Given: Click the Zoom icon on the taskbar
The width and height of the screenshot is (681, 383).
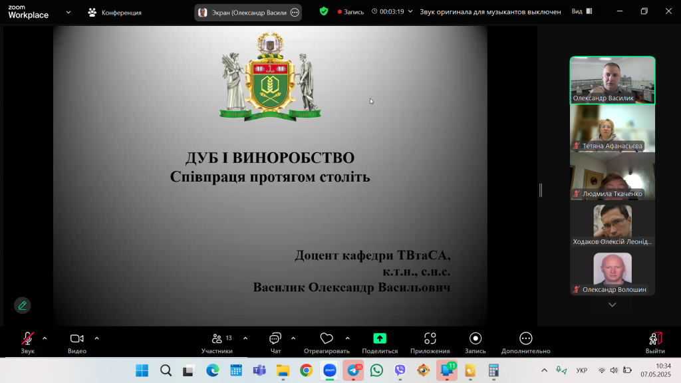Looking at the screenshot, I should (x=330, y=370).
